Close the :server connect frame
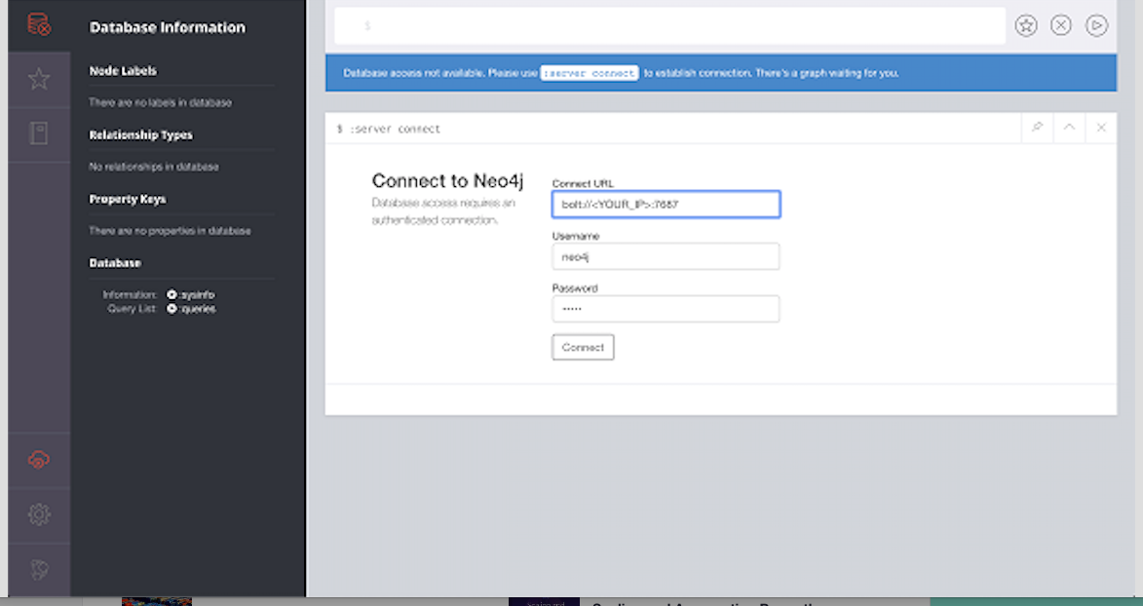 [x=1101, y=128]
